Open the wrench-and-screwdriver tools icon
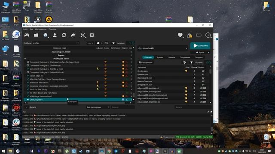The height and width of the screenshot is (154, 275). [x=82, y=35]
